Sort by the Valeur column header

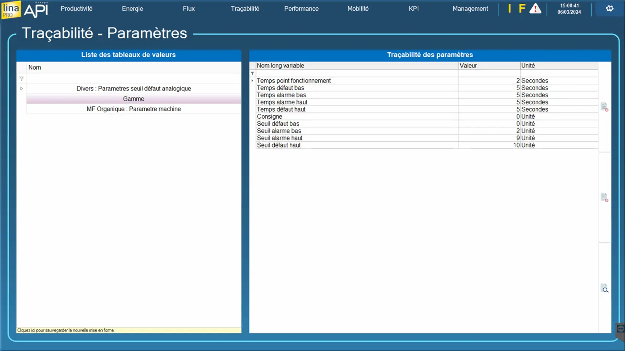click(x=489, y=66)
